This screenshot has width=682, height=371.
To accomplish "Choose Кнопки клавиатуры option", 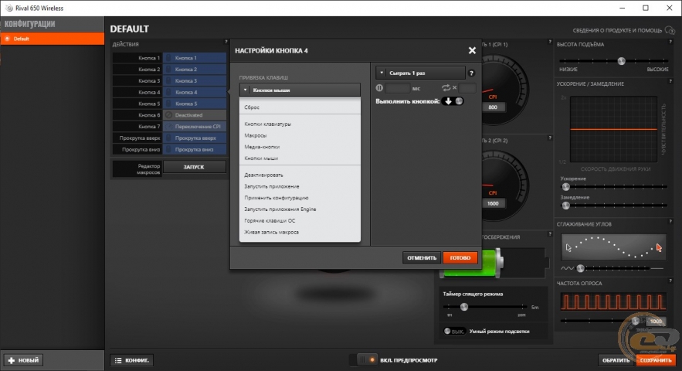I will [x=267, y=124].
